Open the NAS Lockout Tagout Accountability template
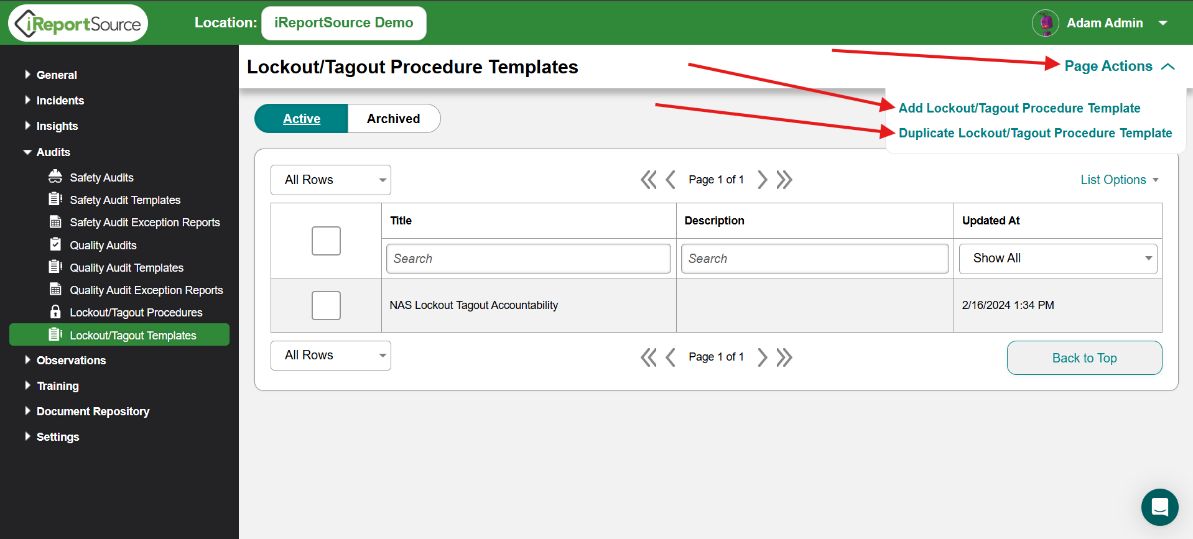 [474, 305]
